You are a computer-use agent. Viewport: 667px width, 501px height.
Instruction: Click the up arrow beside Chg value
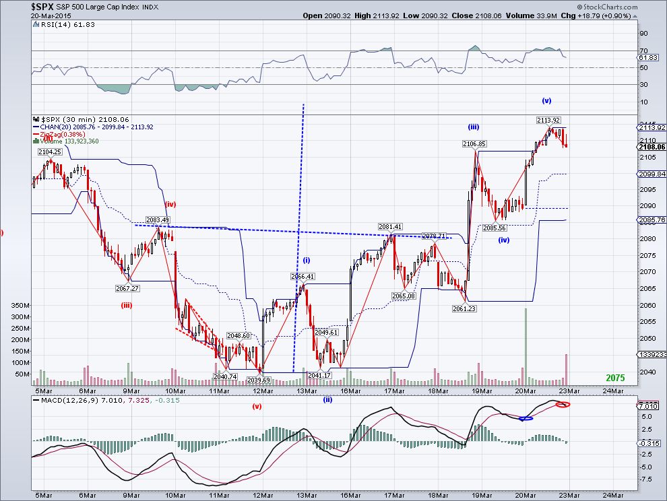[635, 16]
